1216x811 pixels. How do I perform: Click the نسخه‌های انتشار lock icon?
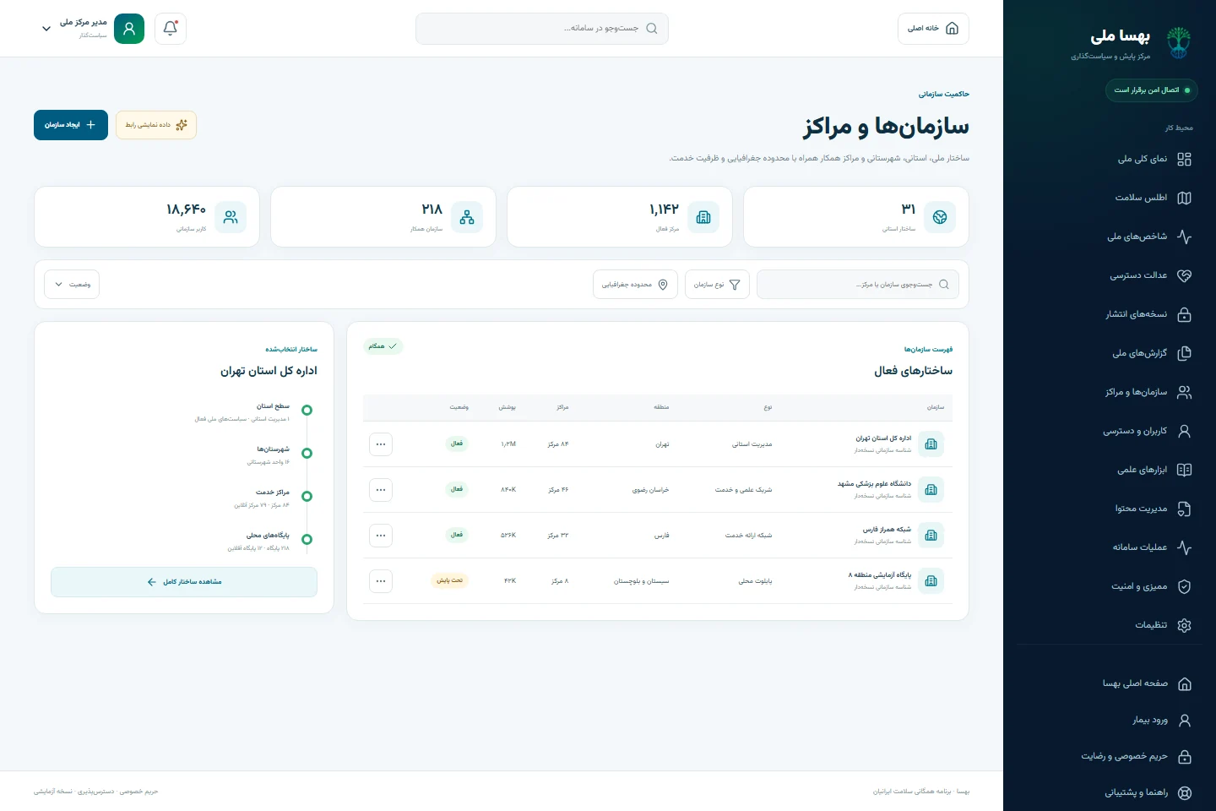coord(1185,314)
